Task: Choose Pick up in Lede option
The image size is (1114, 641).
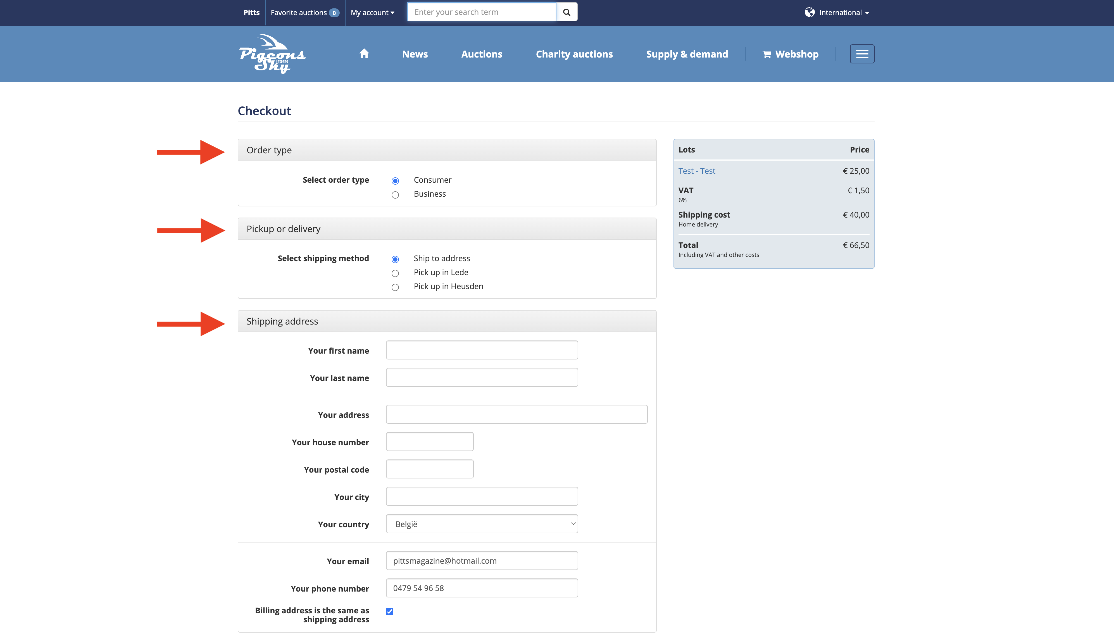Action: click(x=395, y=273)
